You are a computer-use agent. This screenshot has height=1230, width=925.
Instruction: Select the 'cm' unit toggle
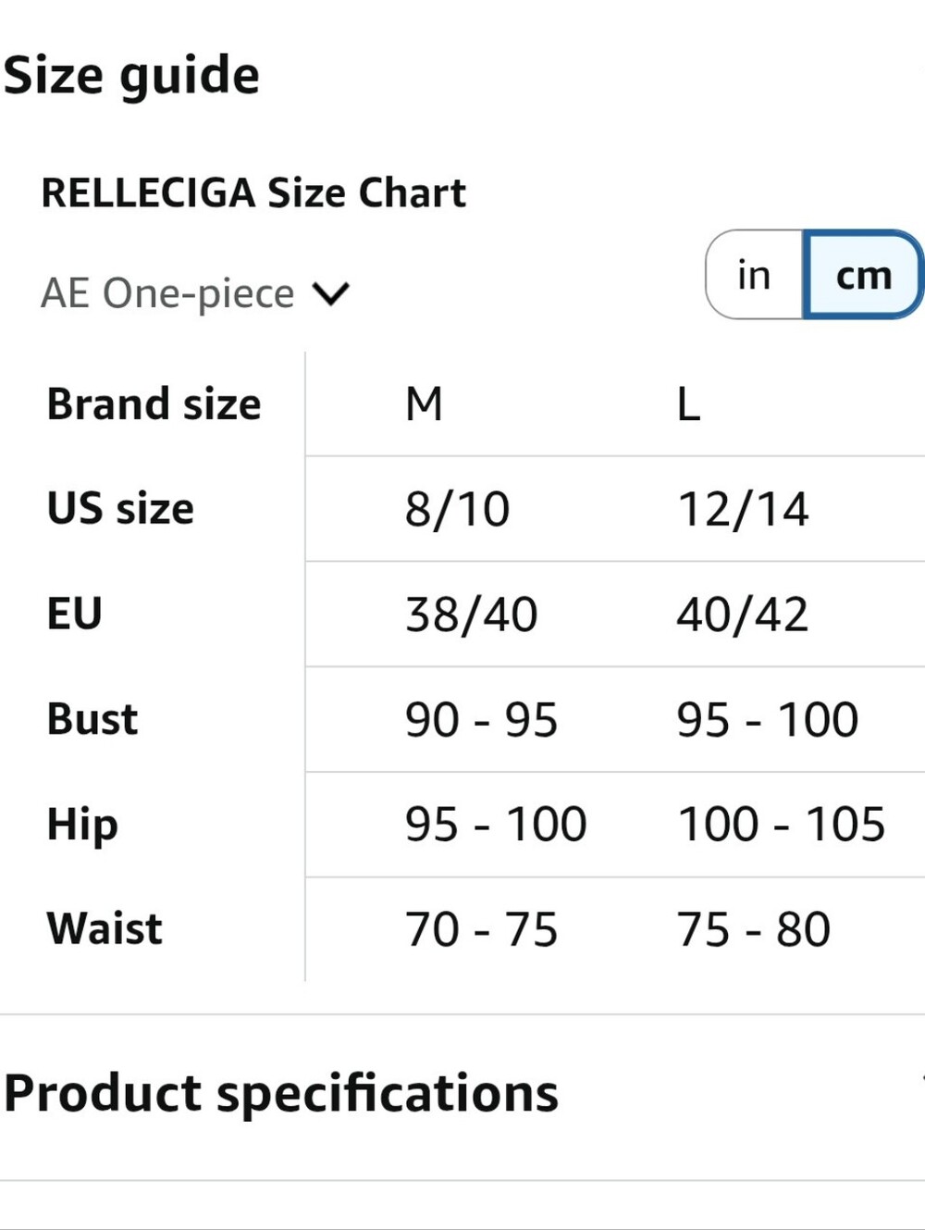tap(863, 275)
